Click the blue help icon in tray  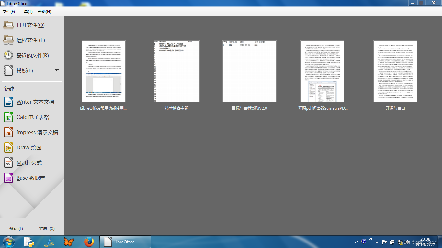coord(364,242)
